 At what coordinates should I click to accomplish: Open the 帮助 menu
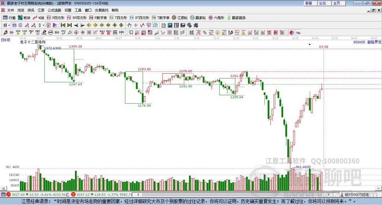[x=115, y=10]
